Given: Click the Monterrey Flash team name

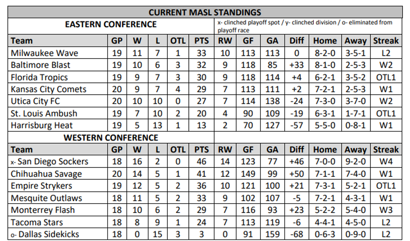Looking at the screenshot, I should coord(43,210).
